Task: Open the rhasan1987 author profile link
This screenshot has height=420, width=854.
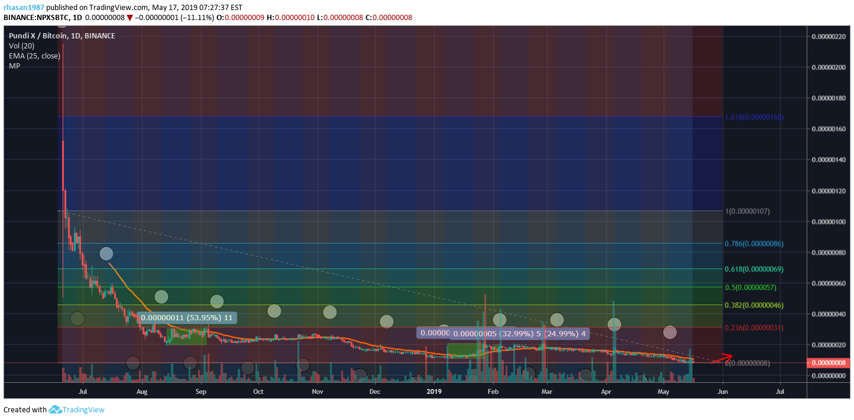Action: 24,7
